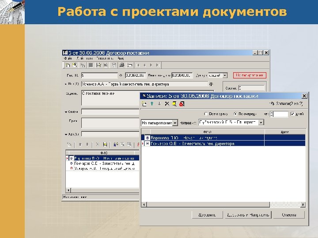This screenshot has width=318, height=238.
Task: Open the Направить dropdown showing Губановский
Action: [x=261, y=123]
